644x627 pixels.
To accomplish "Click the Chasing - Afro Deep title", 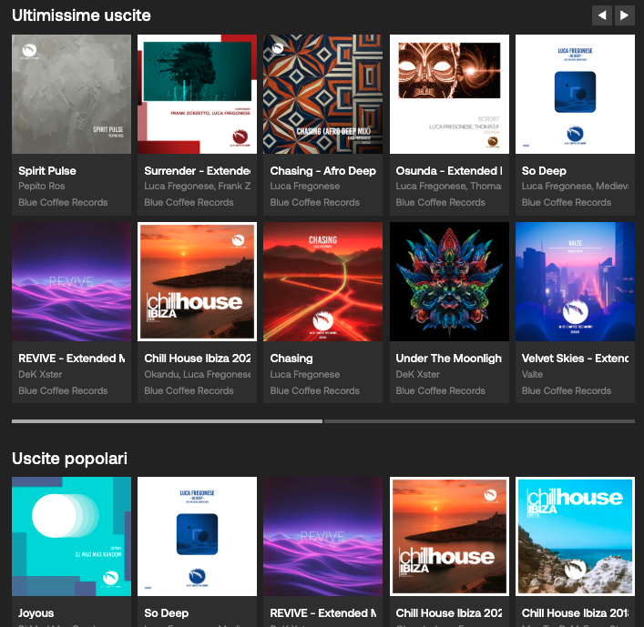I will 322,171.
